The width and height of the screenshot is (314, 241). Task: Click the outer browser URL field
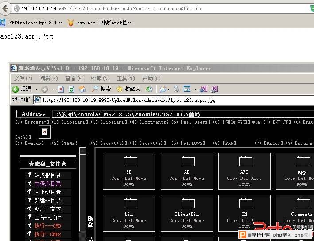coord(160,8)
